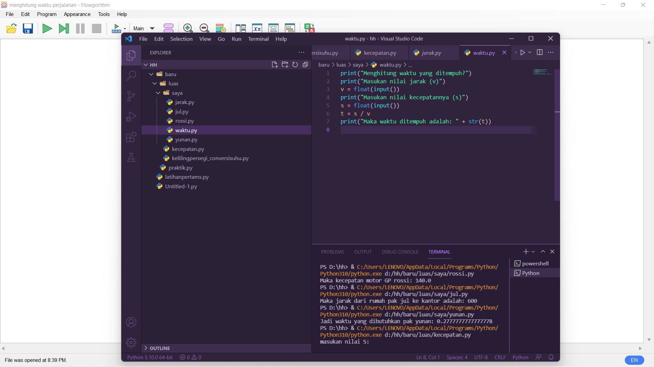The image size is (654, 367).
Task: Open the Source Control icon in activity bar
Action: pos(131,96)
